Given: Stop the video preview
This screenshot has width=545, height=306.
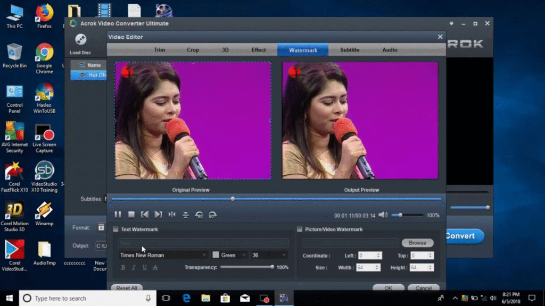Looking at the screenshot, I should point(131,215).
